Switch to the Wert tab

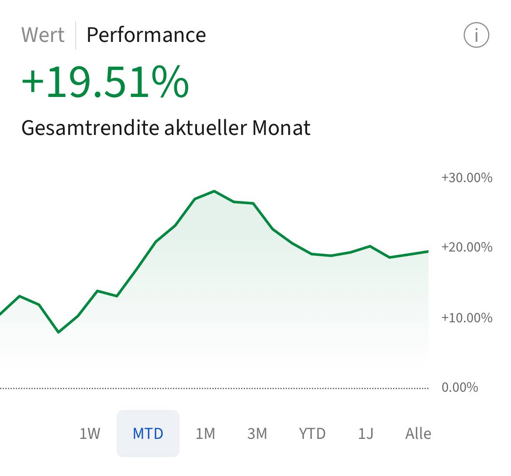43,35
